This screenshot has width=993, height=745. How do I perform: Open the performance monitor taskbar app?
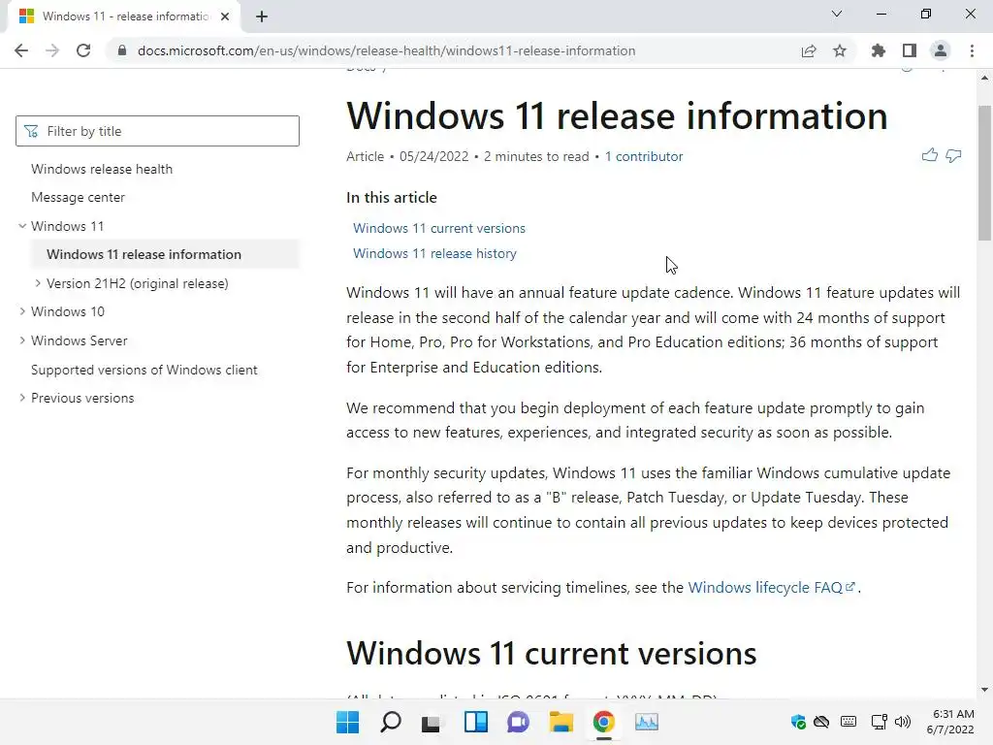point(647,722)
